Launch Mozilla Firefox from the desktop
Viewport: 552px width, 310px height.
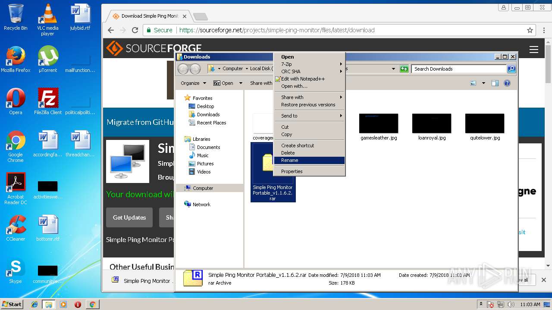pyautogui.click(x=16, y=59)
